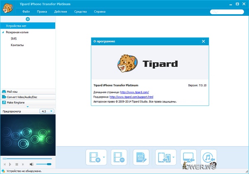Click the Export to PC icon

[x=189, y=157]
